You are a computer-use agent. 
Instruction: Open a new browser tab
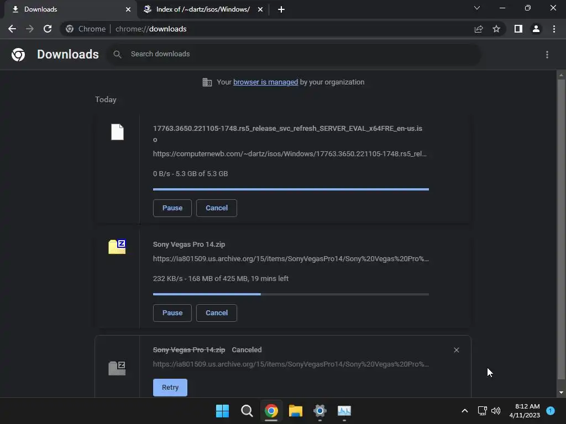281,9
